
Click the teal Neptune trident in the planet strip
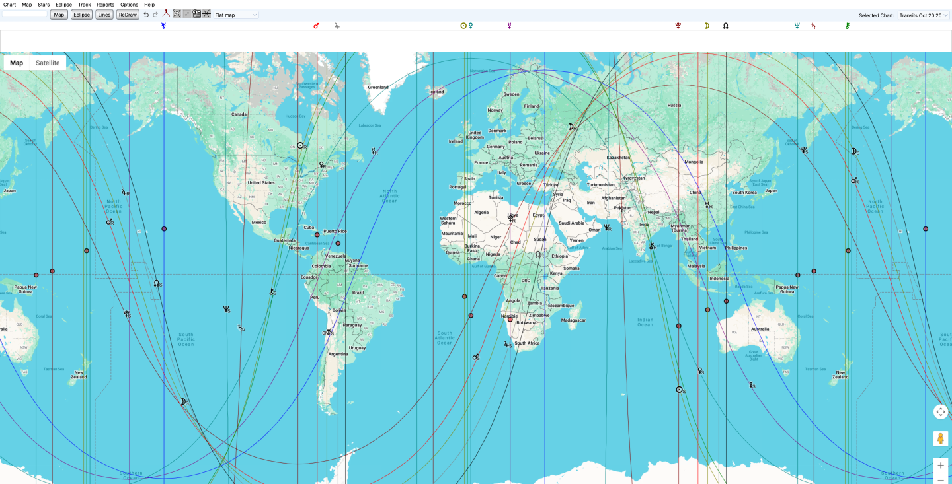(797, 26)
